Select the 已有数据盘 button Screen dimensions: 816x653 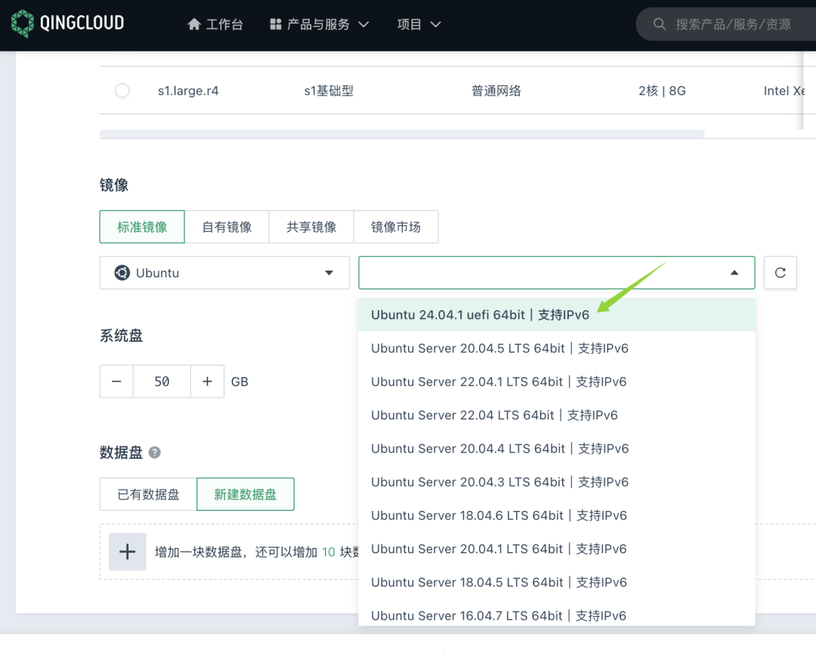point(148,495)
